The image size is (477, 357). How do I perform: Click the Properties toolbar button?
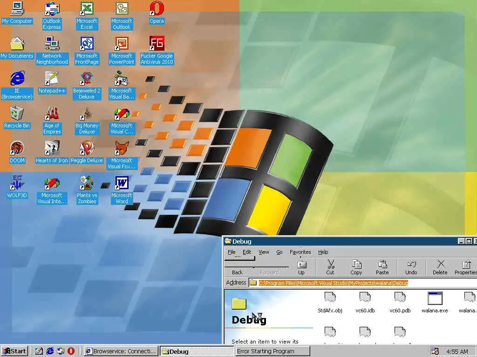tap(465, 267)
